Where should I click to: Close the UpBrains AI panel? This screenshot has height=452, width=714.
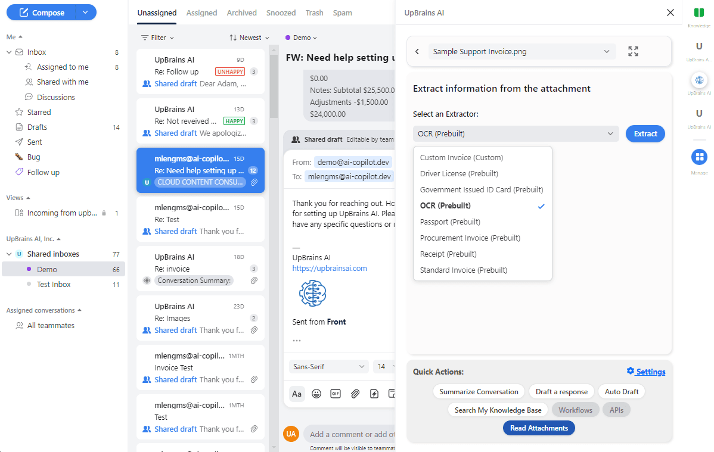pyautogui.click(x=670, y=13)
